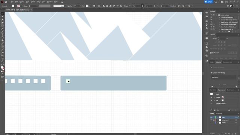Open the Window menu

[50, 2]
